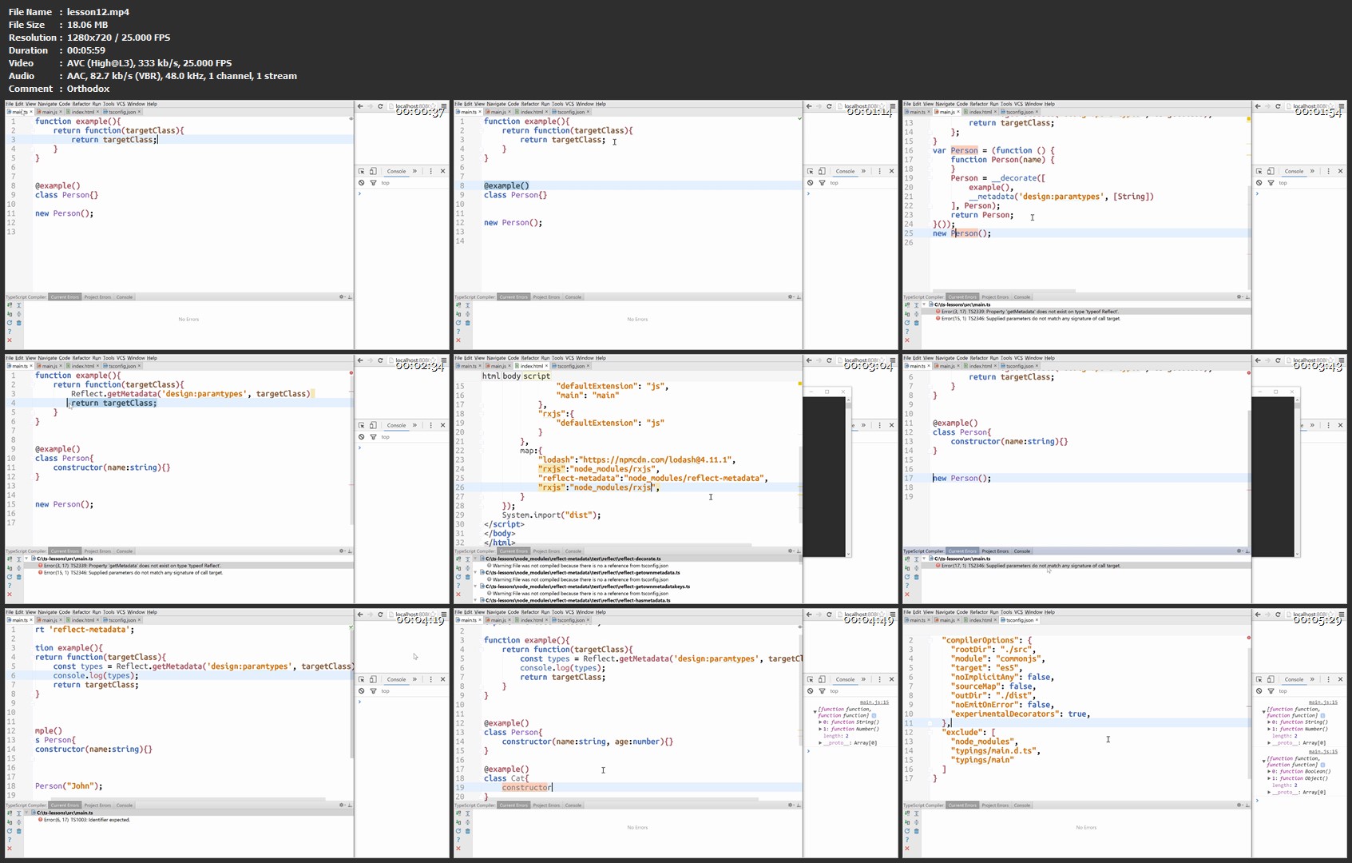
Task: Expand '0: function String()' in 00:05:29 frame console
Action: pos(1270,722)
